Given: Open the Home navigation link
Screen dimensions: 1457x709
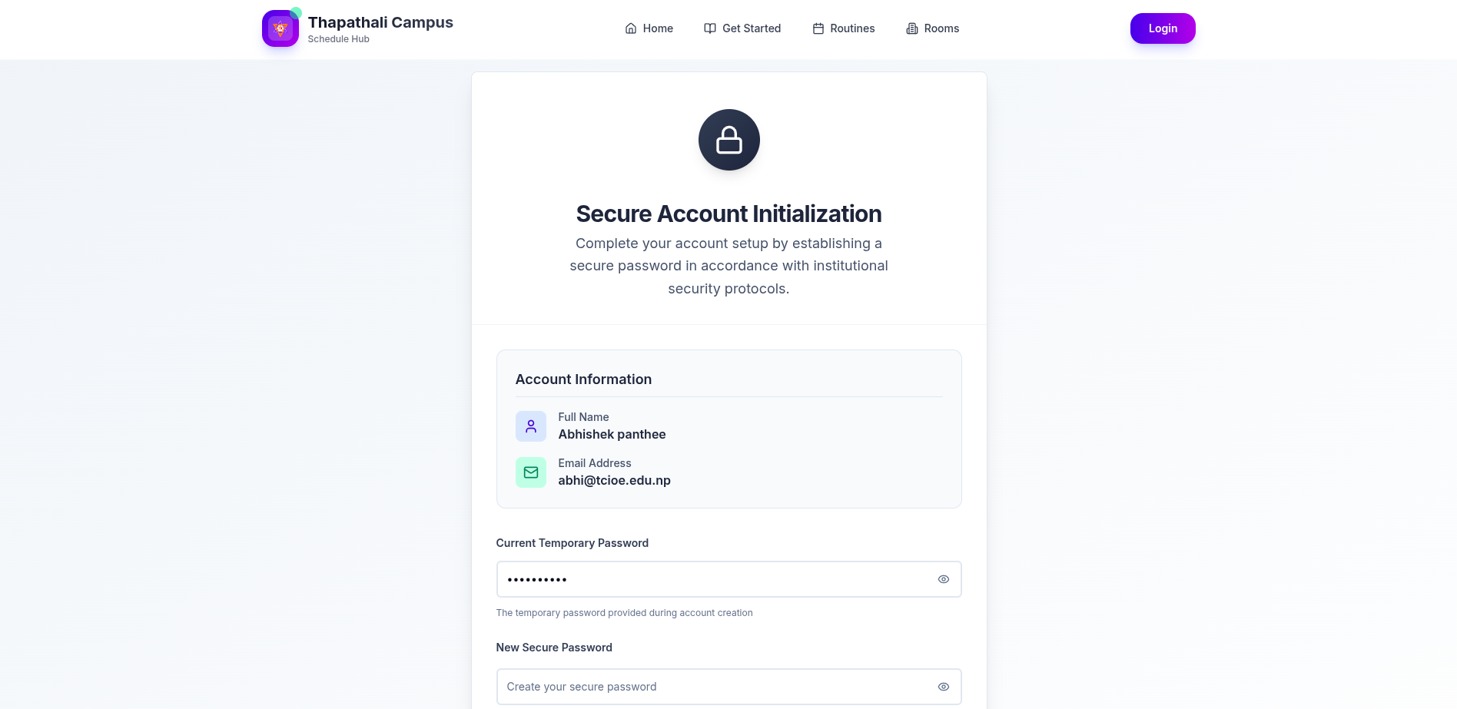Looking at the screenshot, I should pyautogui.click(x=649, y=28).
